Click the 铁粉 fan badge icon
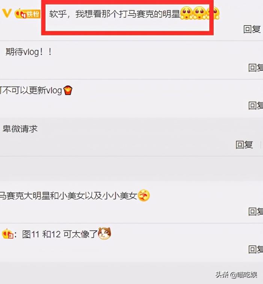 coord(27,14)
